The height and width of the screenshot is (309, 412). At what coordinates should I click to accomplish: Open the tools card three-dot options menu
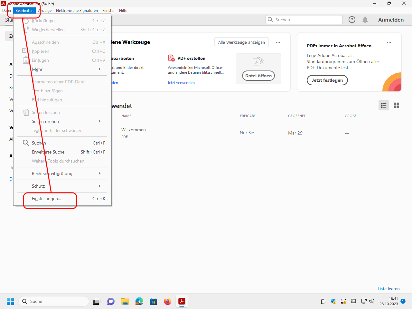click(x=278, y=42)
